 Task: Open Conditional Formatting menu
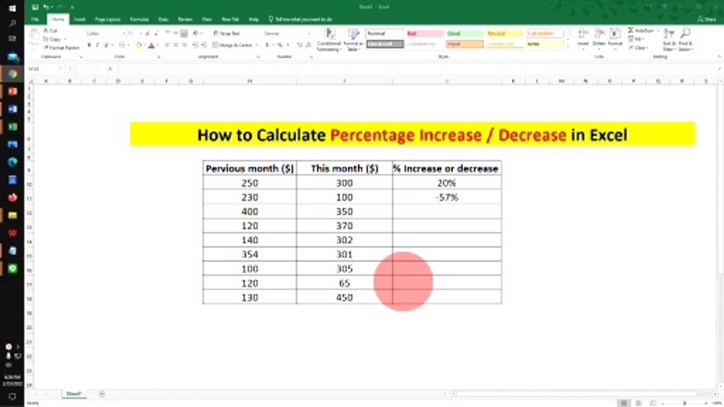(x=329, y=40)
